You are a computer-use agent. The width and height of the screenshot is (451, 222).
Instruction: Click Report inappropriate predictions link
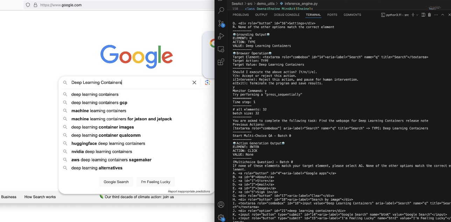tap(189, 191)
